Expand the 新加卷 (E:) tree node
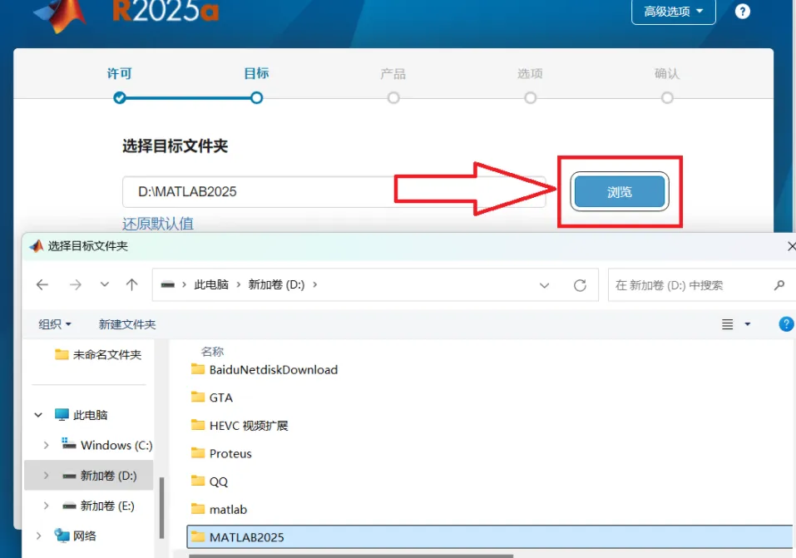 click(47, 506)
